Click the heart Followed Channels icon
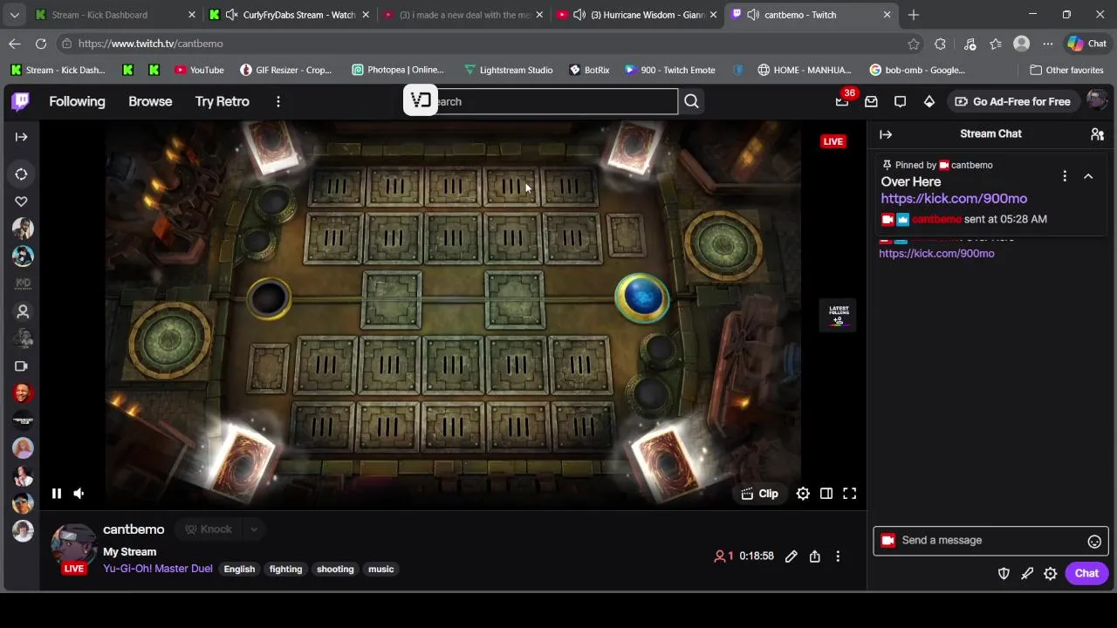This screenshot has width=1117, height=628. coord(21,201)
